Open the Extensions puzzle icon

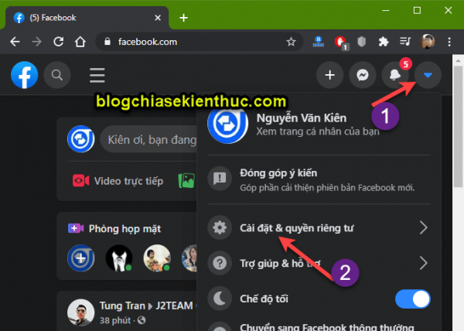(384, 42)
